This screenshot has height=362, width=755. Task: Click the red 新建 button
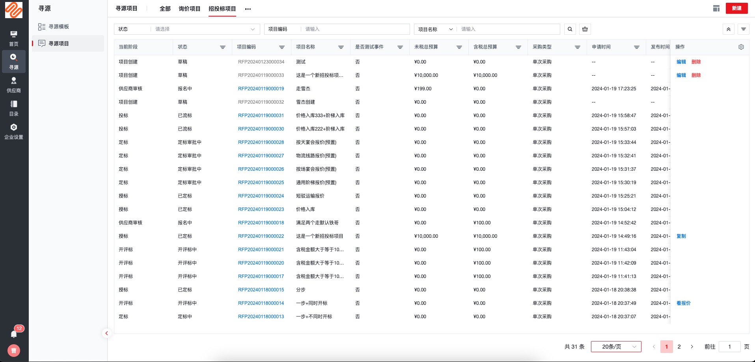(x=736, y=8)
